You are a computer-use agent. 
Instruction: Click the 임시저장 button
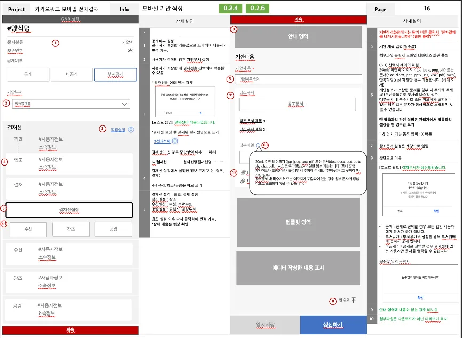pos(265,325)
